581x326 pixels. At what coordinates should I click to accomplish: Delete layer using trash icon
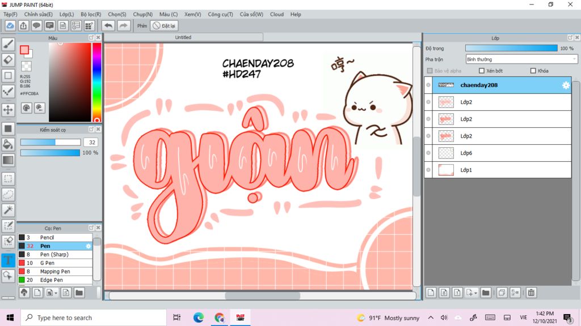pyautogui.click(x=531, y=293)
